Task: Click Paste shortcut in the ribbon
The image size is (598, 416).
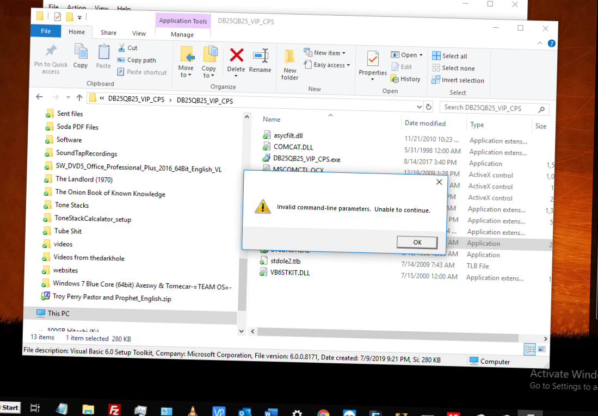Action: (x=142, y=72)
